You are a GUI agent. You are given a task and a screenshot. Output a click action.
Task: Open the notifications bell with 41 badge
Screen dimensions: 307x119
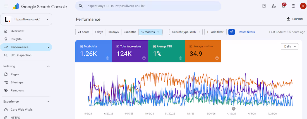284,6
